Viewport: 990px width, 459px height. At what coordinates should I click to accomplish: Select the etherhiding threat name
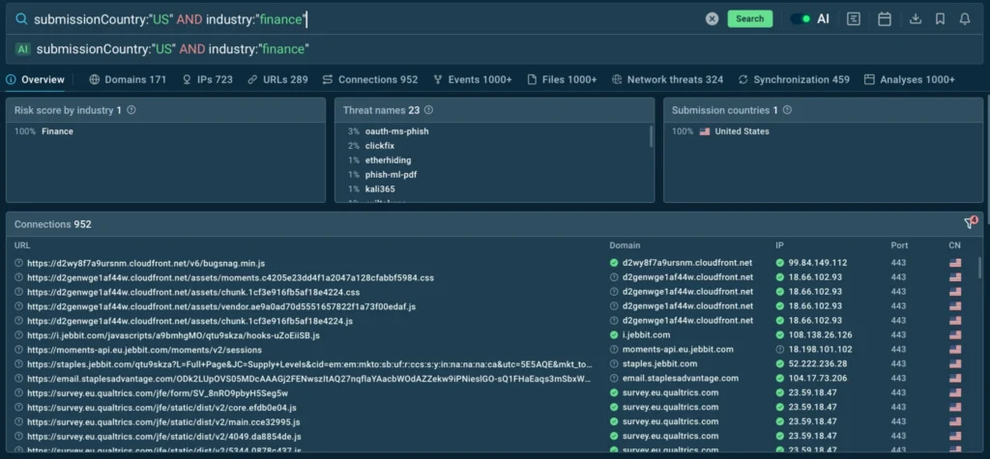[x=388, y=160]
